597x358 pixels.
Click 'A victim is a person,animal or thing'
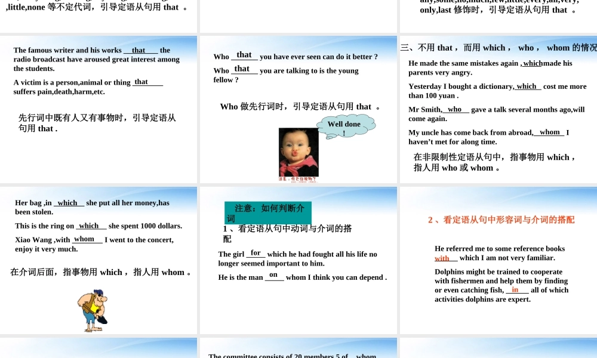[72, 82]
